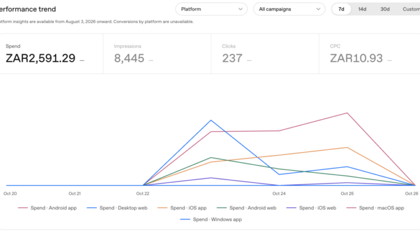This screenshot has width=420, height=236.
Task: Click the iOS app line peak at Oct 25
Action: (x=347, y=147)
